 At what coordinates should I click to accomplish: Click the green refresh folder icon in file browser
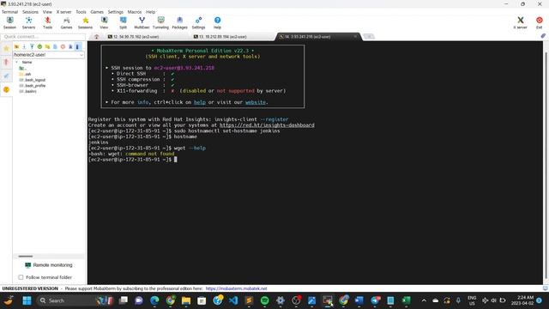39,46
